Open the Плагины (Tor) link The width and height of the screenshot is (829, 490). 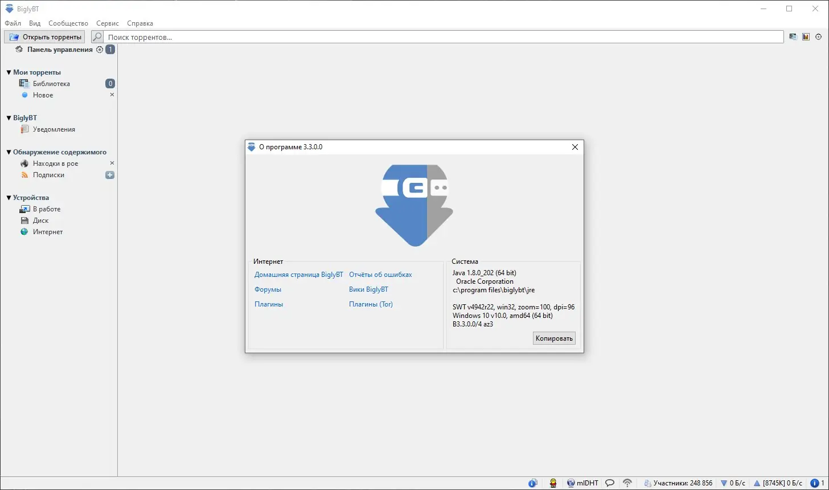click(371, 304)
